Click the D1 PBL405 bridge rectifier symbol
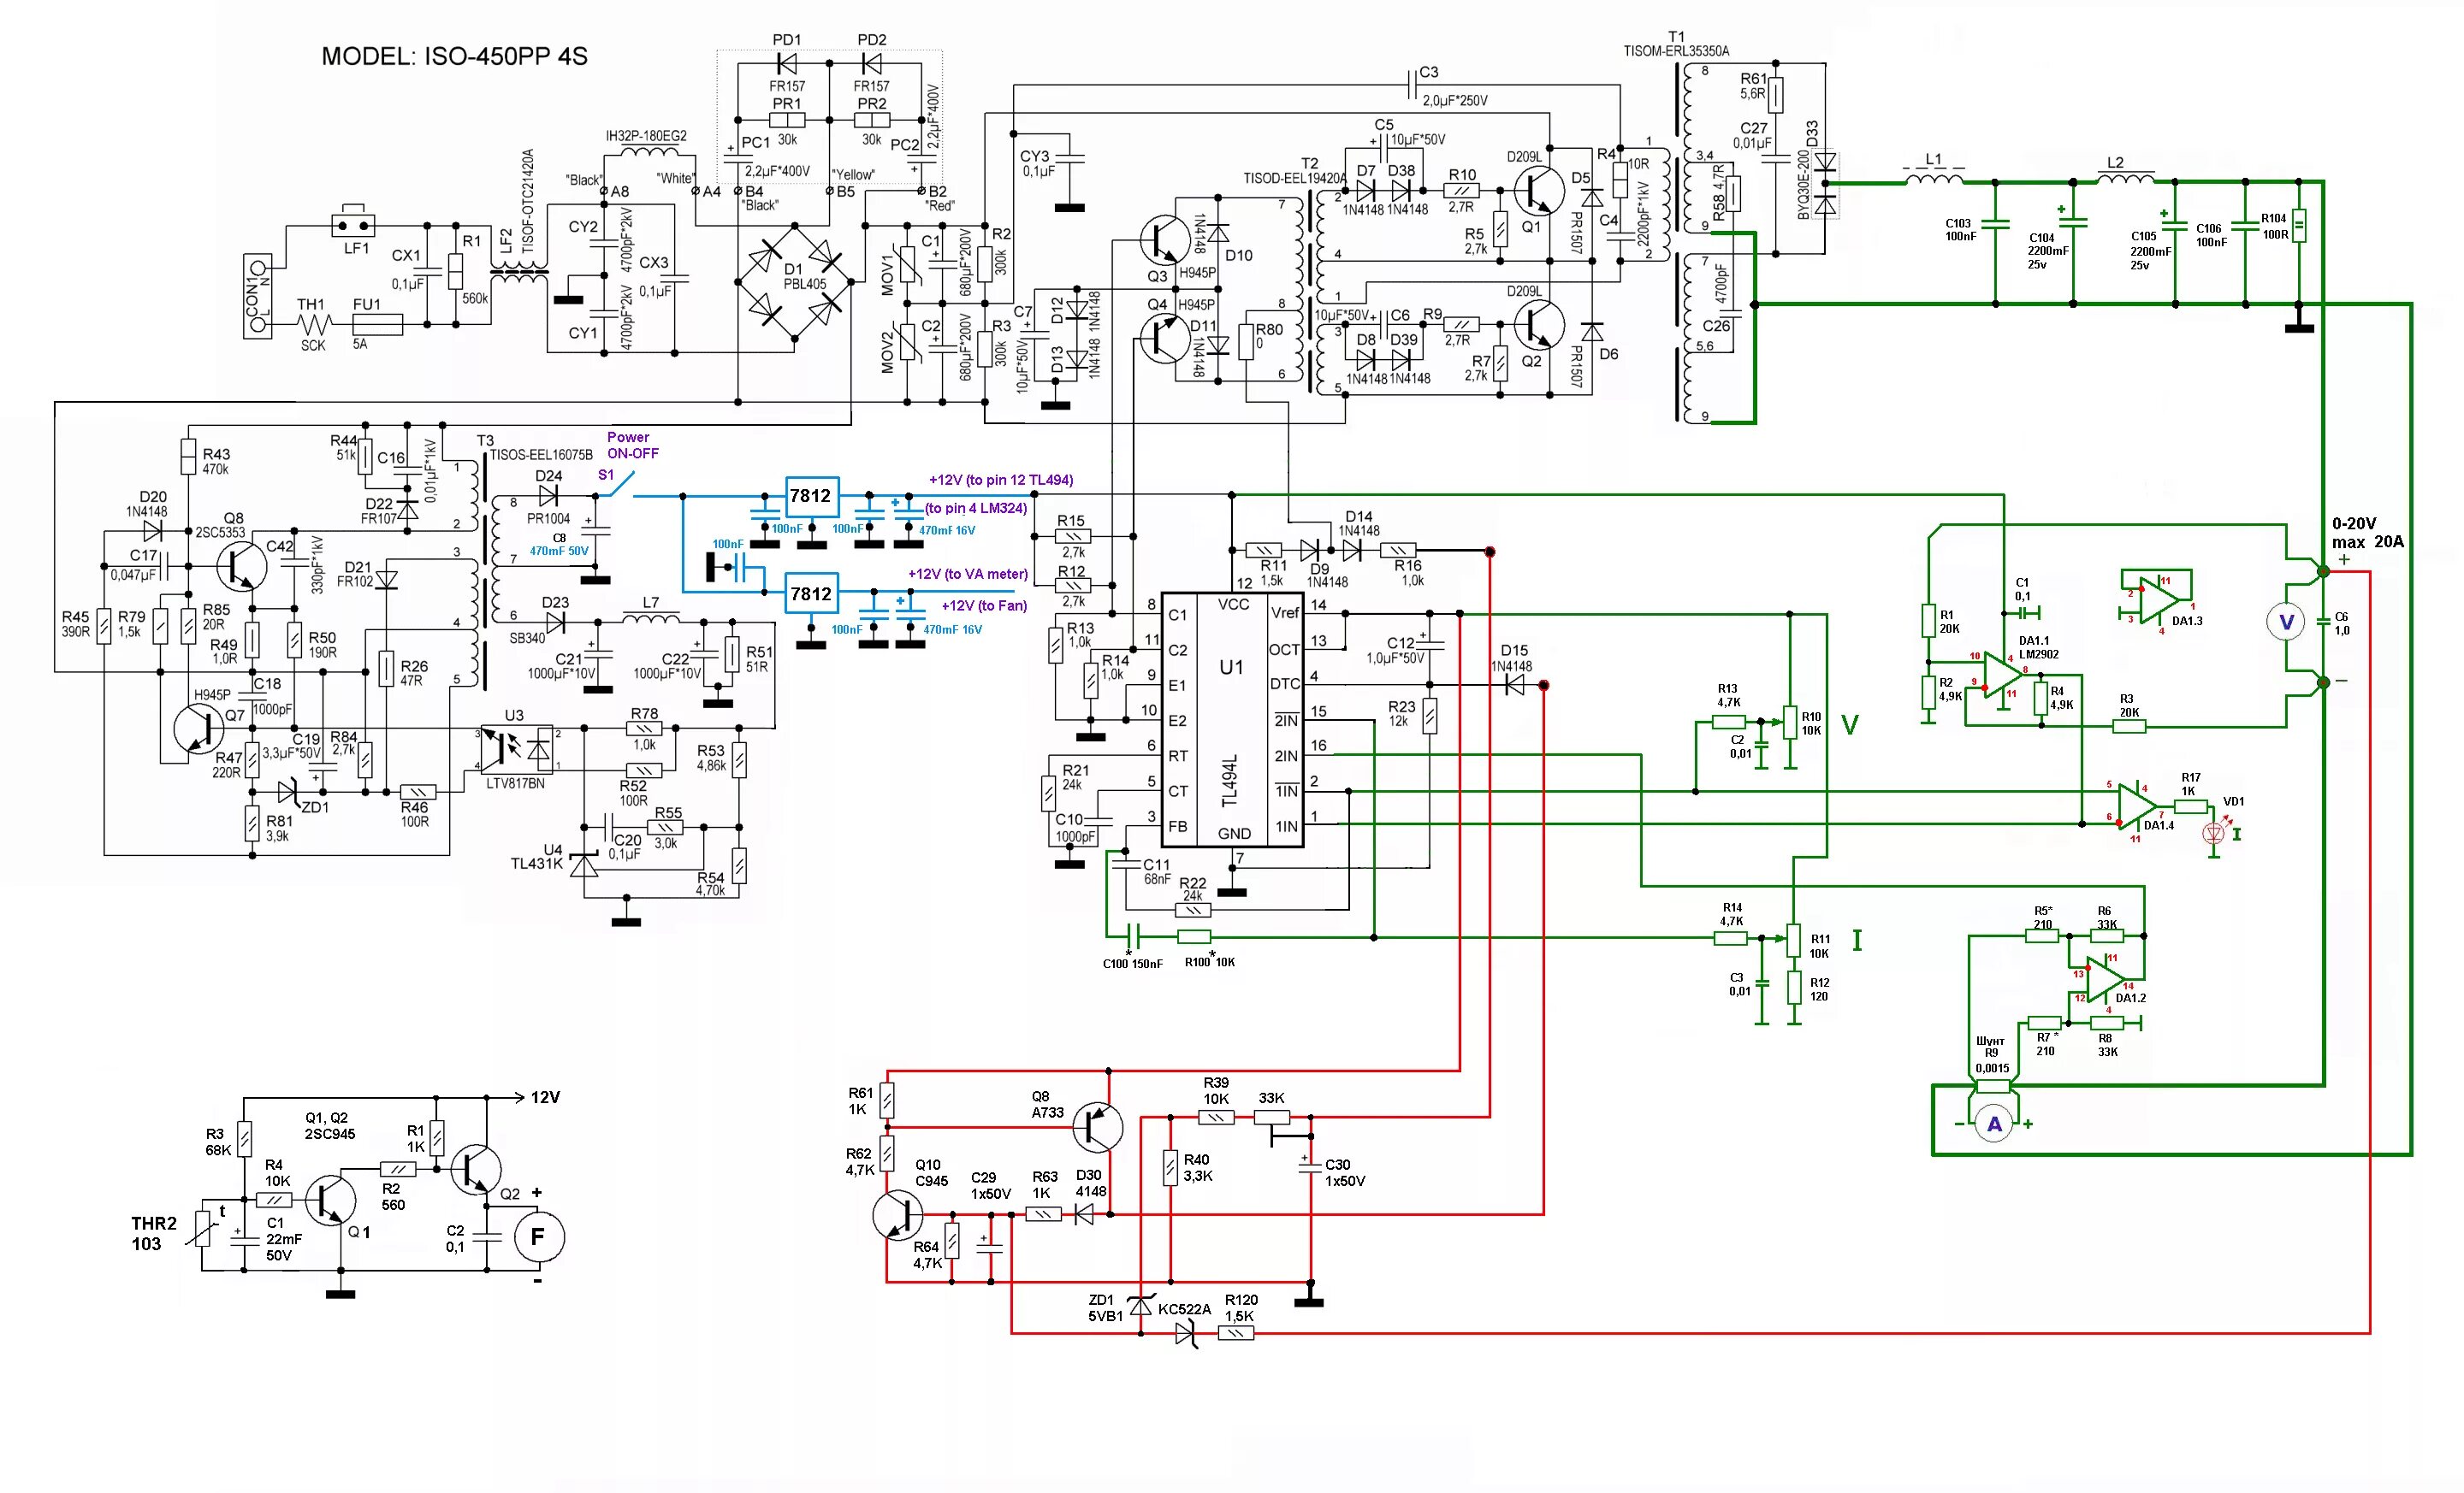 pyautogui.click(x=795, y=284)
